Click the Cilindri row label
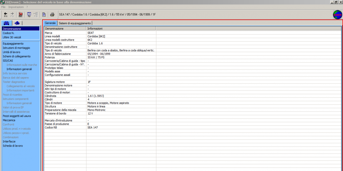 49,99
